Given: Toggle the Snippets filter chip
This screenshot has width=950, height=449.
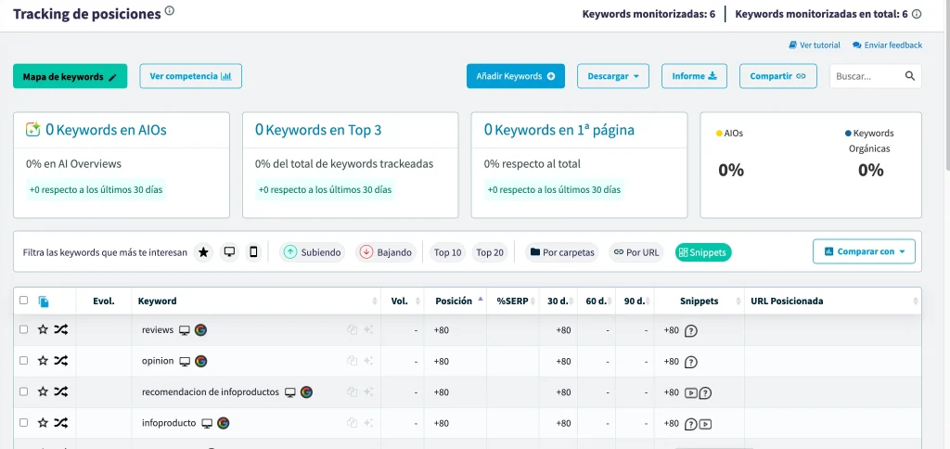Looking at the screenshot, I should coord(703,252).
